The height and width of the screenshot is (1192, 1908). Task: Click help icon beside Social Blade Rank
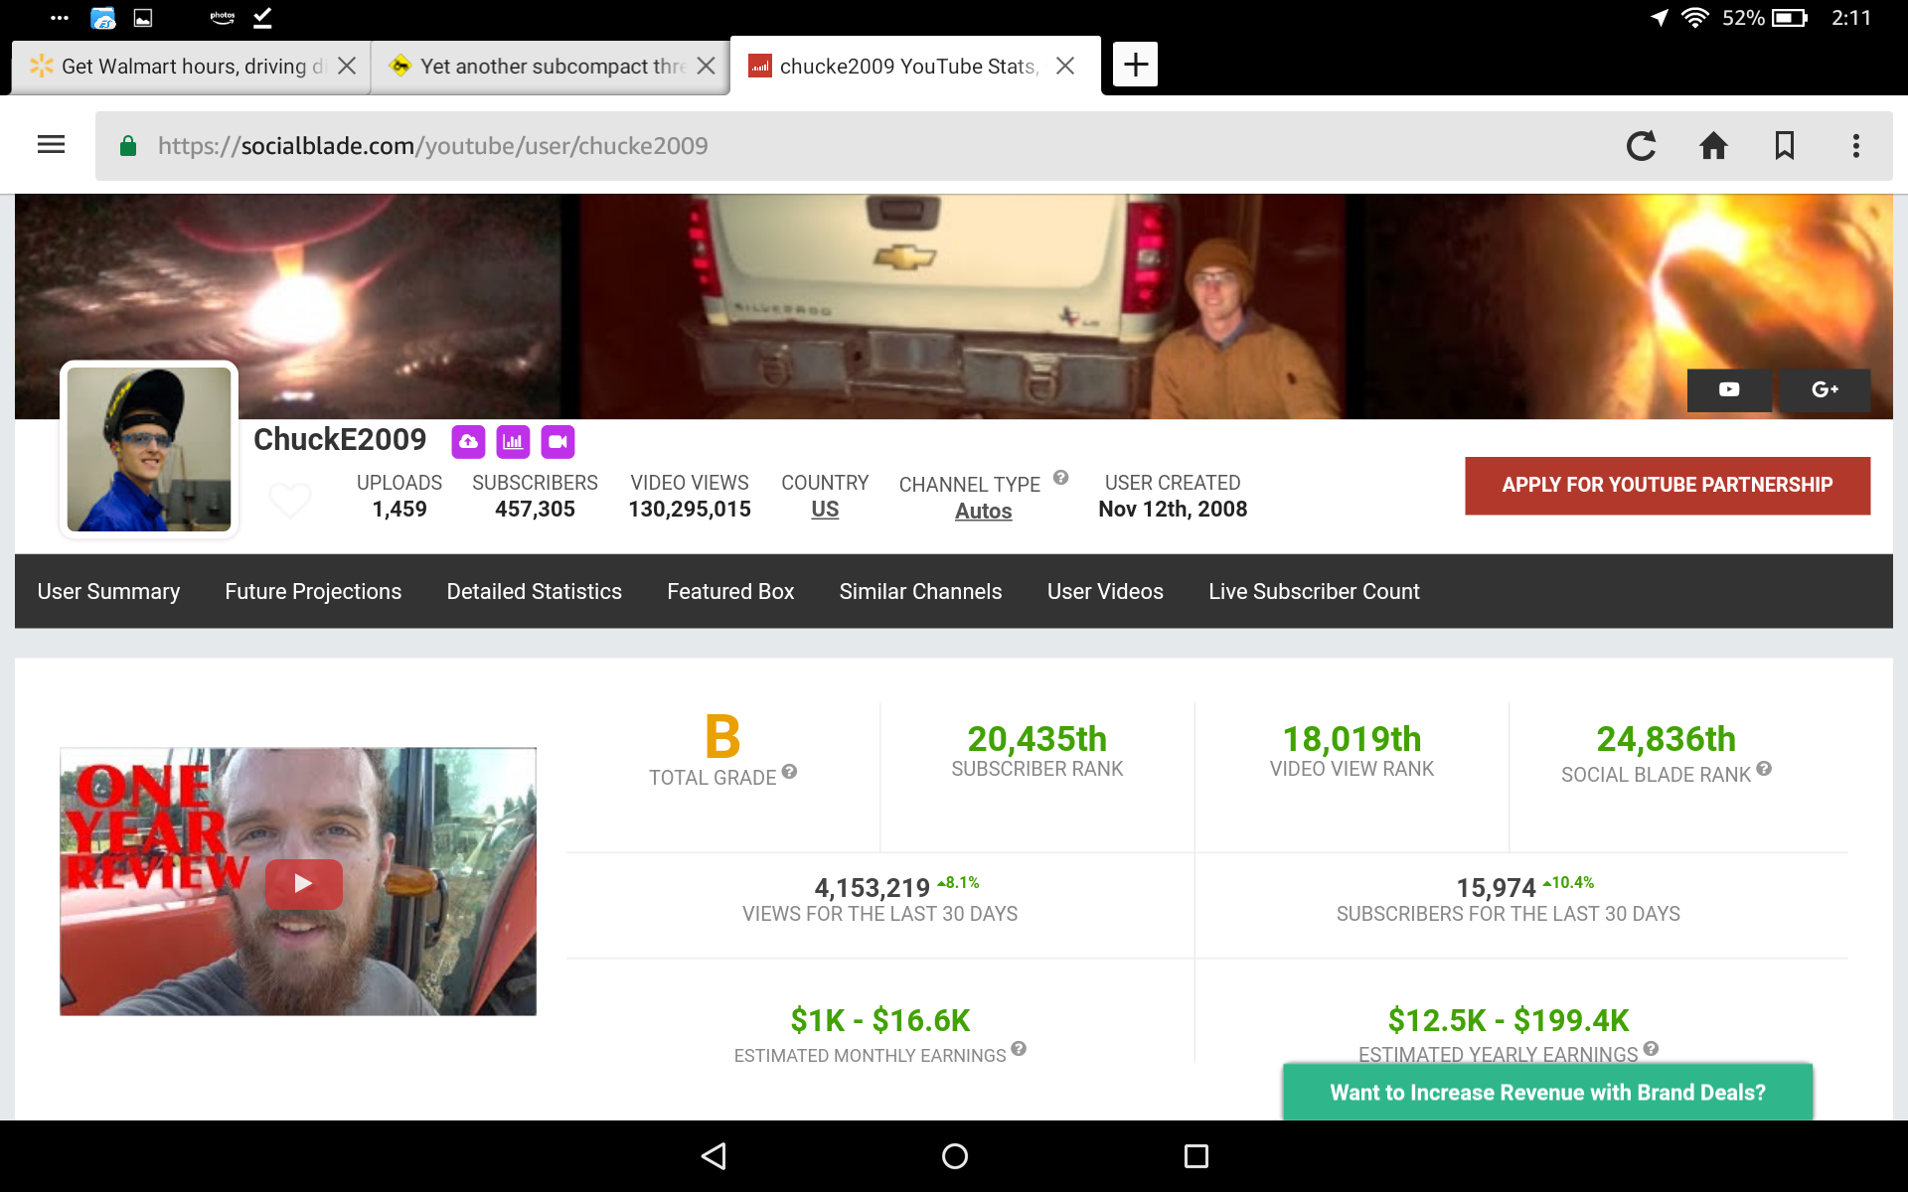1764,769
